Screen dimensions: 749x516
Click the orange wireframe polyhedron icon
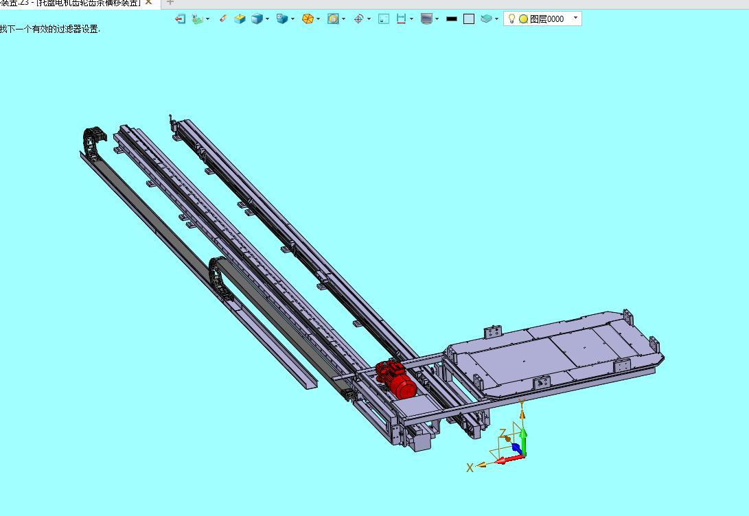[308, 19]
